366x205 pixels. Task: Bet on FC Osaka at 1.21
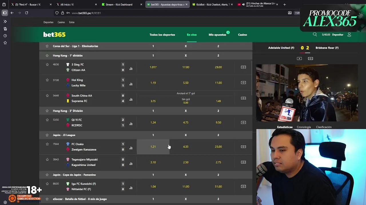click(153, 147)
